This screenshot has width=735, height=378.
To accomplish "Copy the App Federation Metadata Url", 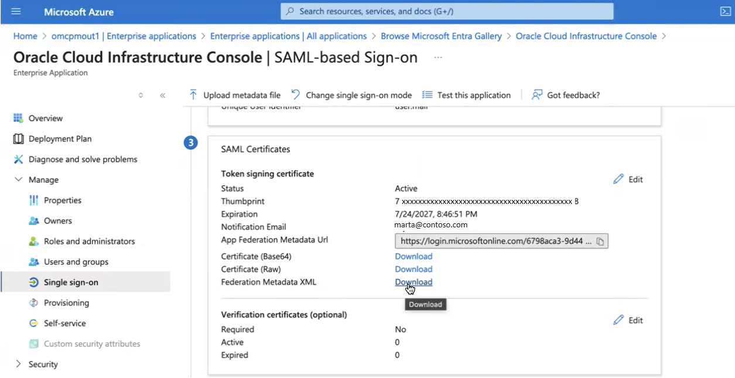I will tap(599, 240).
